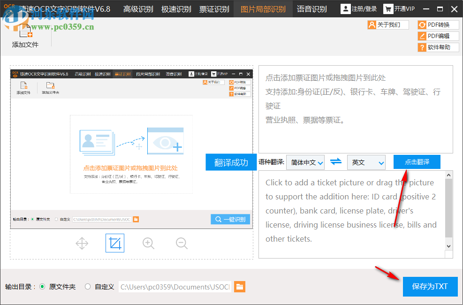
Task: Open the 英文 target language dropdown
Action: 366,161
